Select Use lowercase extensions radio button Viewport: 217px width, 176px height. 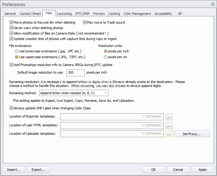coord(17,51)
